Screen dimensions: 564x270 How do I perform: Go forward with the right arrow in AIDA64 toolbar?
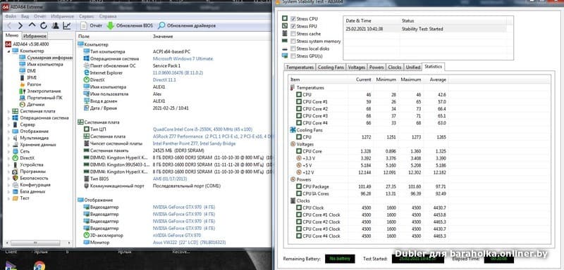(20, 26)
